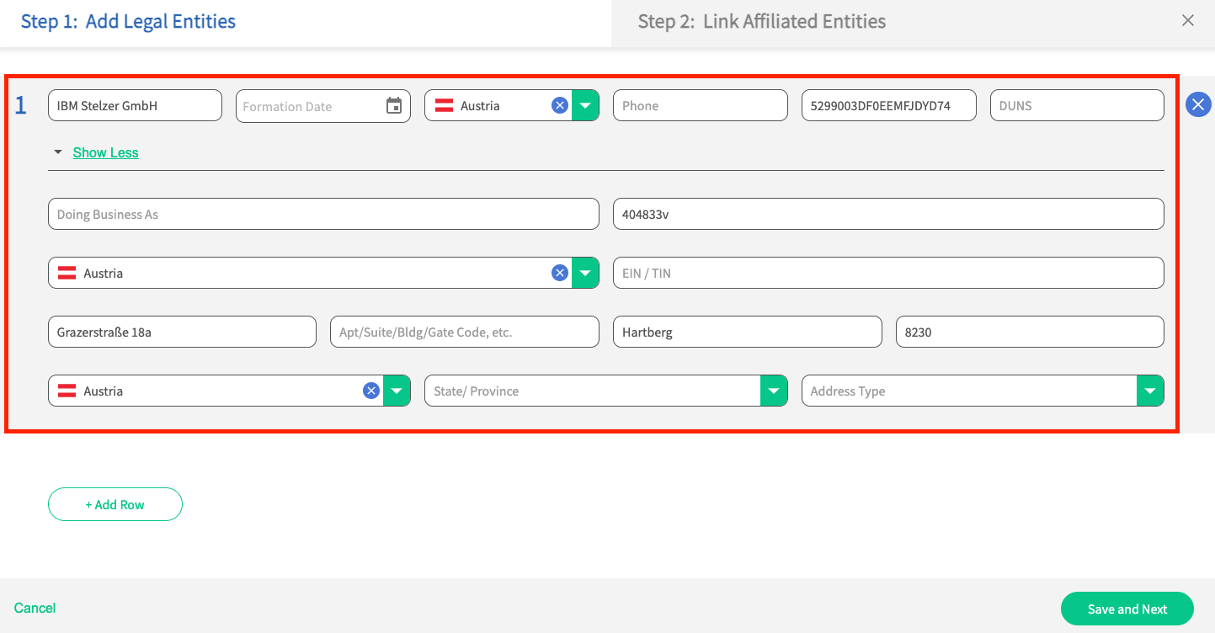The image size is (1215, 633).
Task: Select the 5299003DF0EEMFJDYD74 LEI field
Action: point(889,105)
